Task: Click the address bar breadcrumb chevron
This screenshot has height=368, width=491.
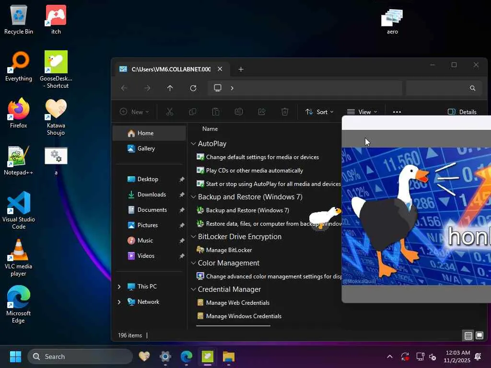Action: (x=232, y=88)
